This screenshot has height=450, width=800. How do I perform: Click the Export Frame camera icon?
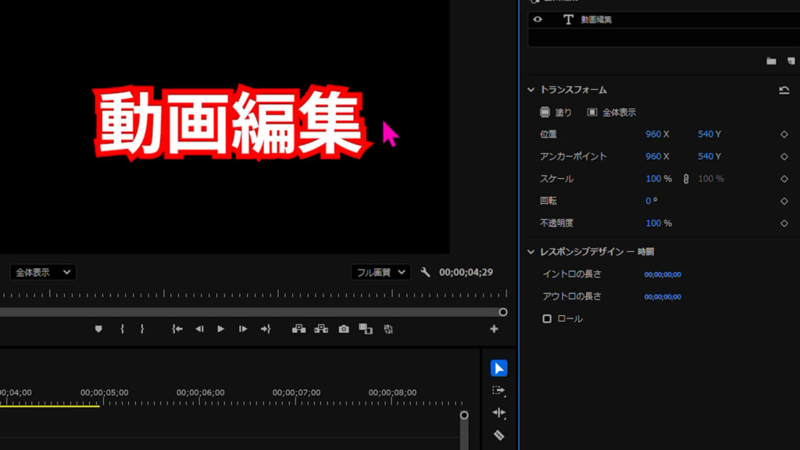[x=343, y=329]
